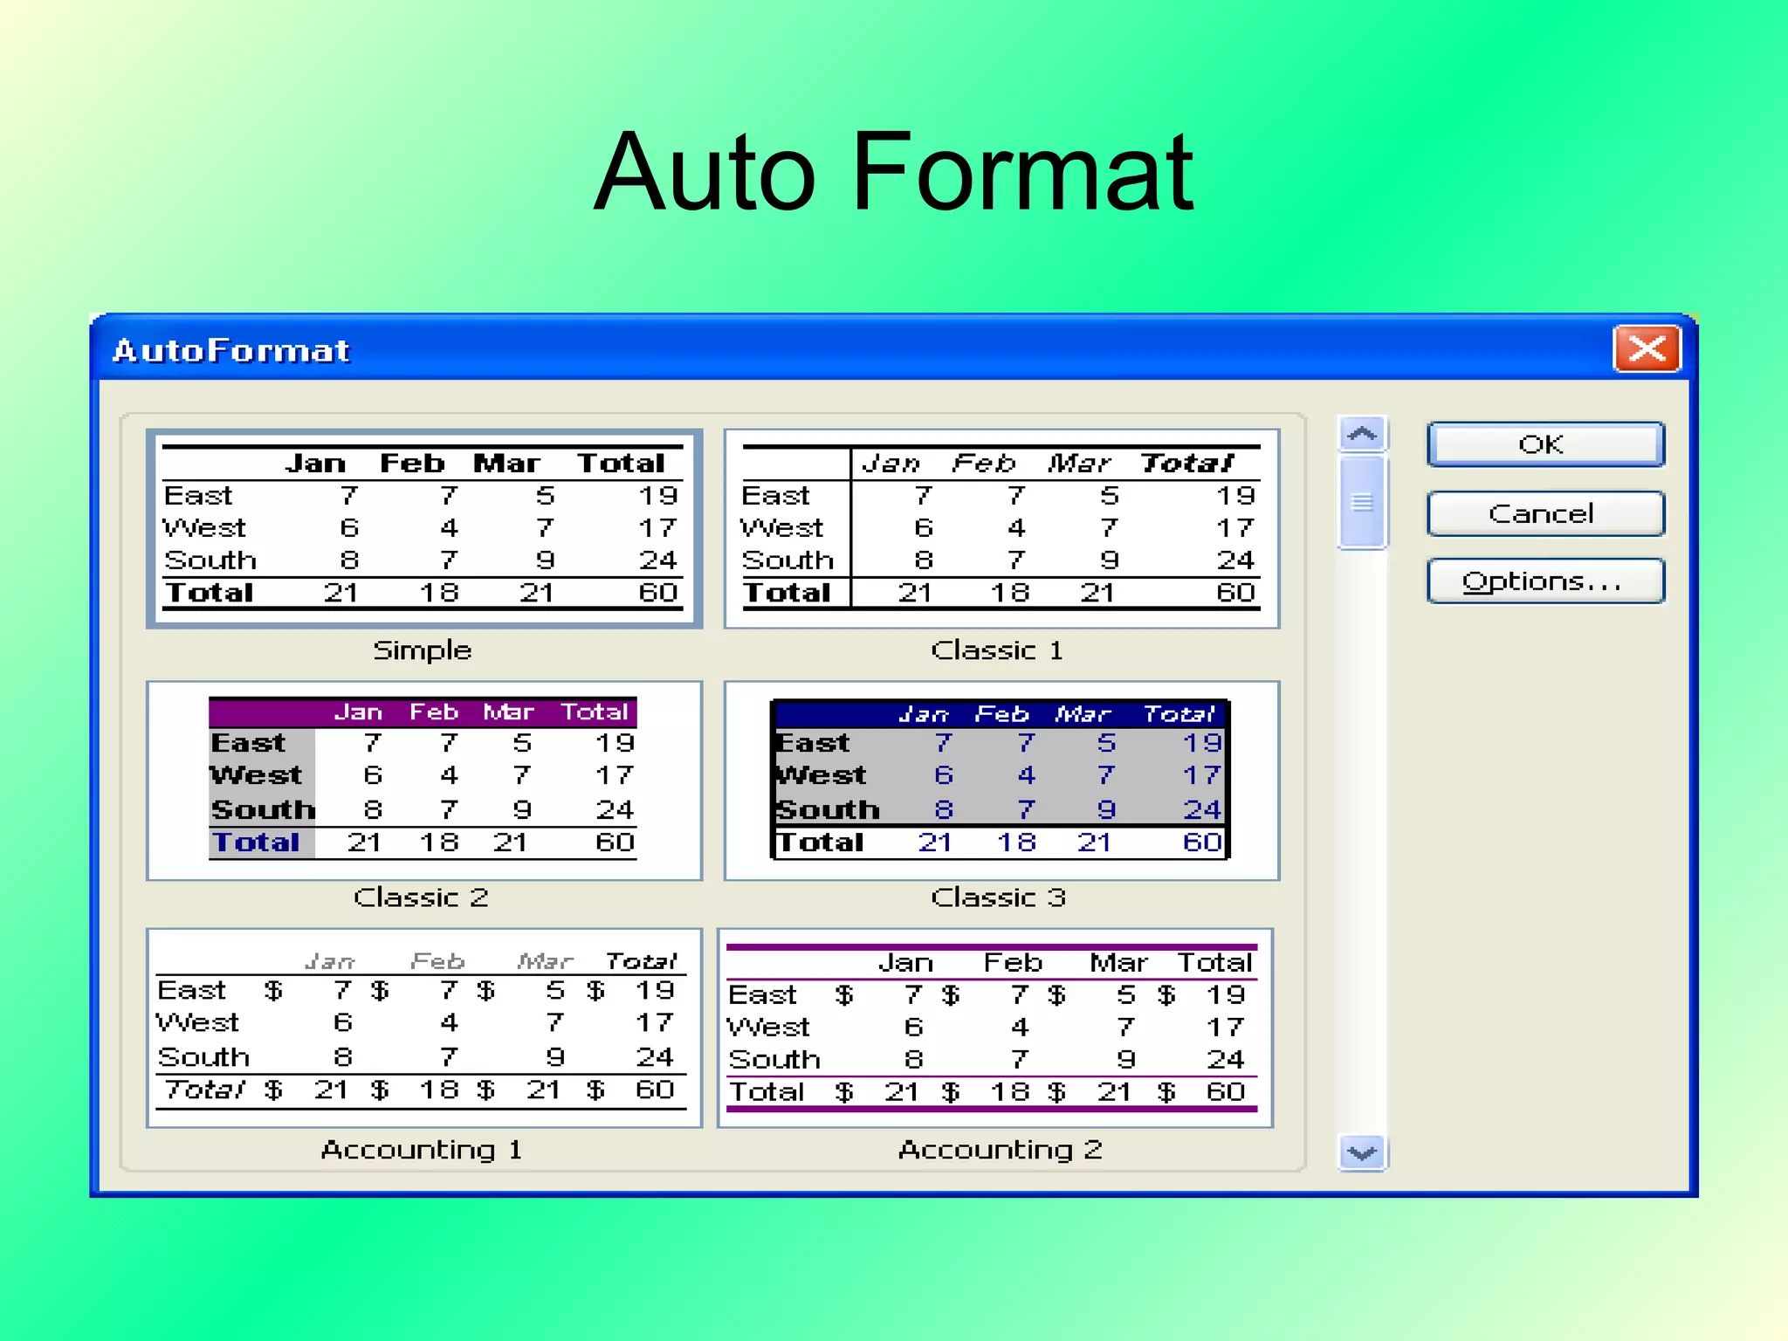The image size is (1788, 1341).
Task: Close the AutoFormat dialog with the X
Action: pos(1647,349)
